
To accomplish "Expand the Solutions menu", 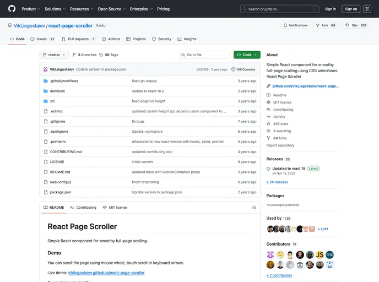I will (x=55, y=9).
